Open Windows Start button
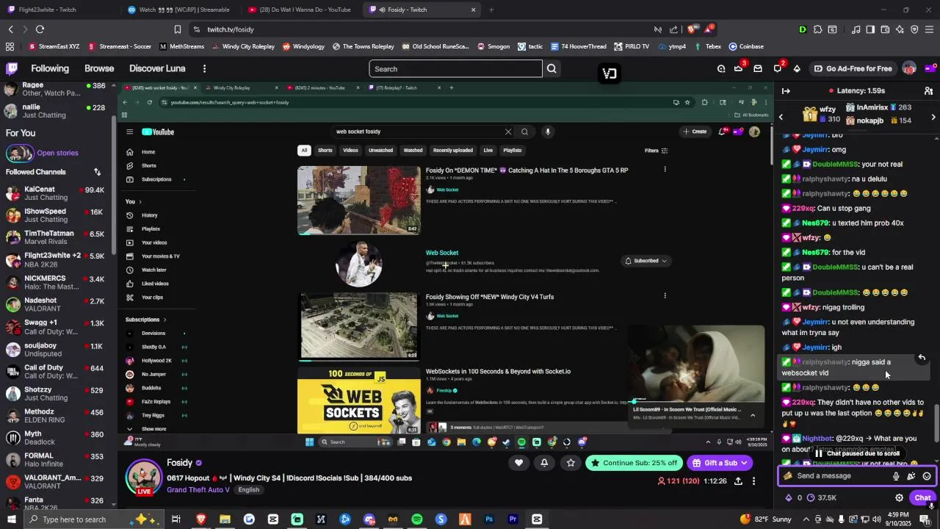 (12, 519)
